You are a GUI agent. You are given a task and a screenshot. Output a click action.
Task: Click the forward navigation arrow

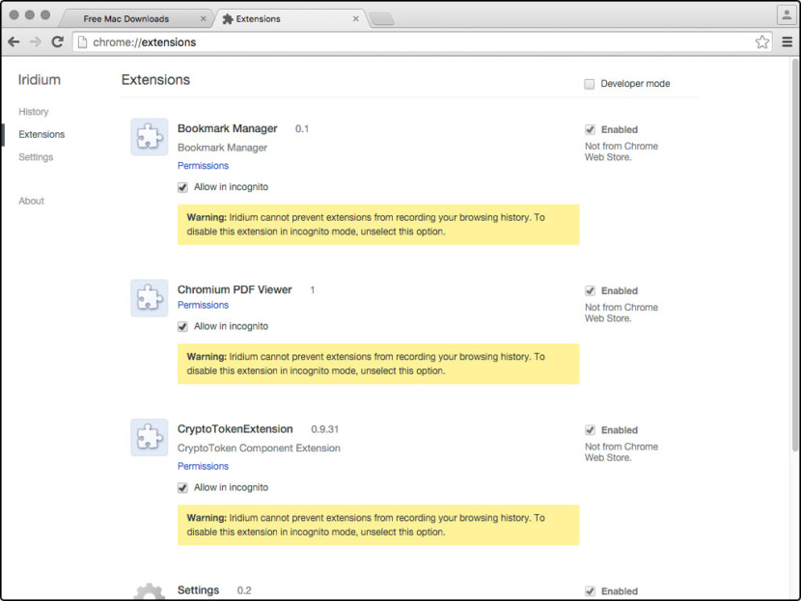point(35,41)
